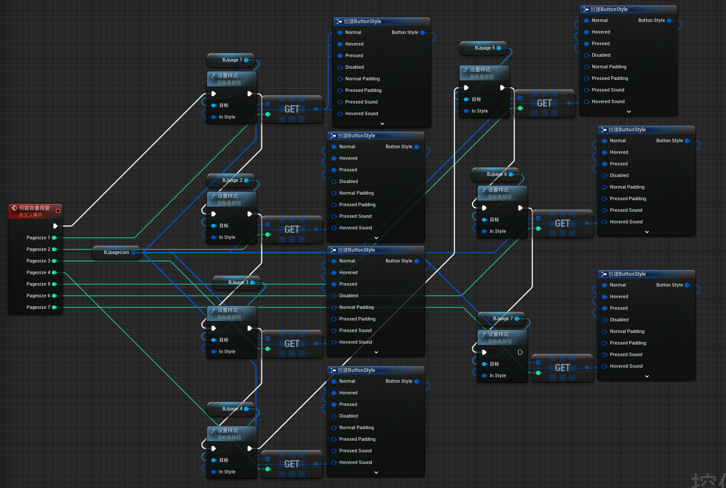This screenshot has width=726, height=488.
Task: Click the Pagesize 3 output pin
Action: 55,261
